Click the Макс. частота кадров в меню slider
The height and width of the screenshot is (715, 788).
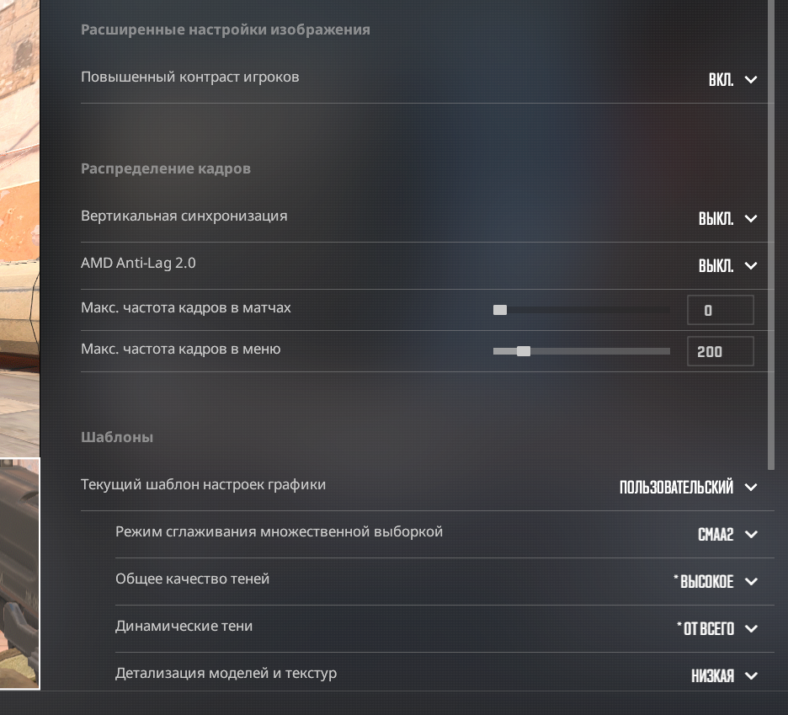pos(582,351)
